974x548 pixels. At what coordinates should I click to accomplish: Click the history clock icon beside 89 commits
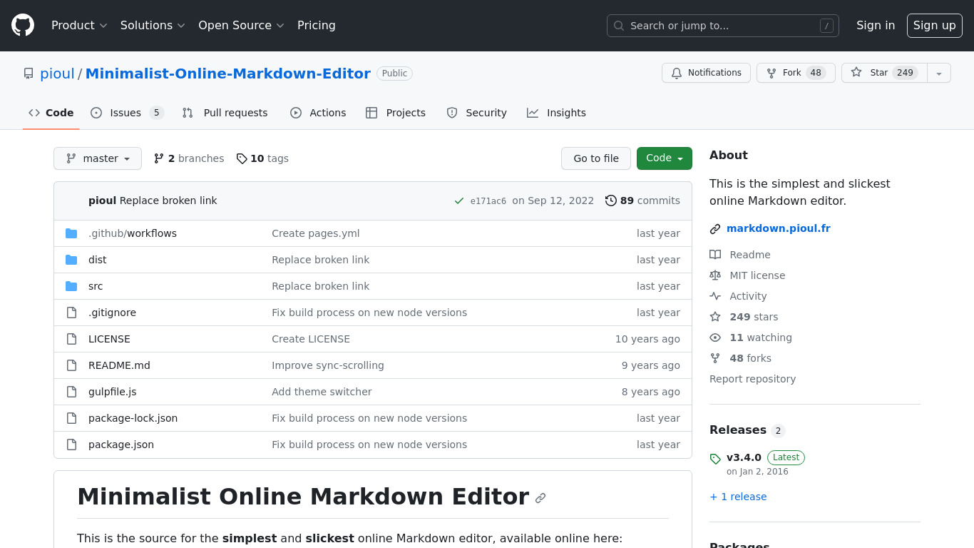[x=611, y=201]
